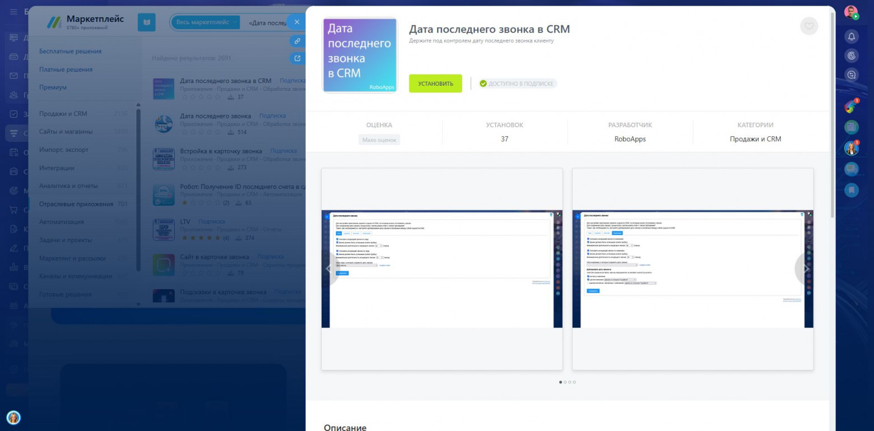This screenshot has width=874, height=431.
Task: Open the Marketplace book/catalog icon
Action: (x=146, y=22)
